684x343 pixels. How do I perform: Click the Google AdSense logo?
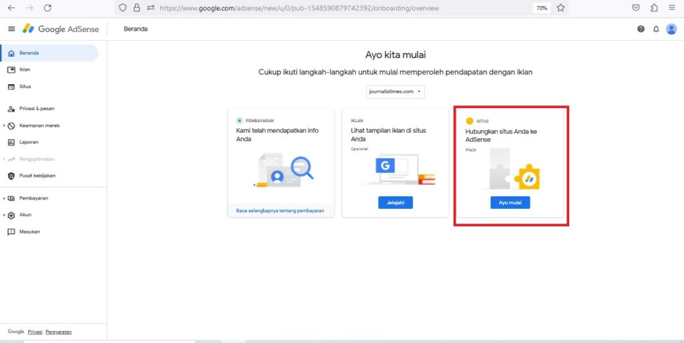(x=61, y=29)
